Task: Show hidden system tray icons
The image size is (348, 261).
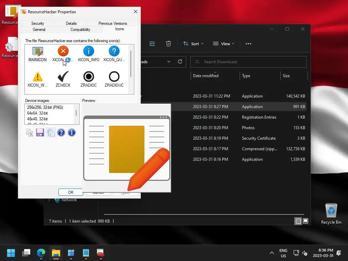Action: coord(272,253)
